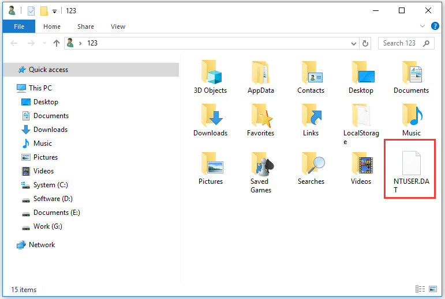Switch to the Home ribbon tab
445x299 pixels.
click(x=51, y=27)
